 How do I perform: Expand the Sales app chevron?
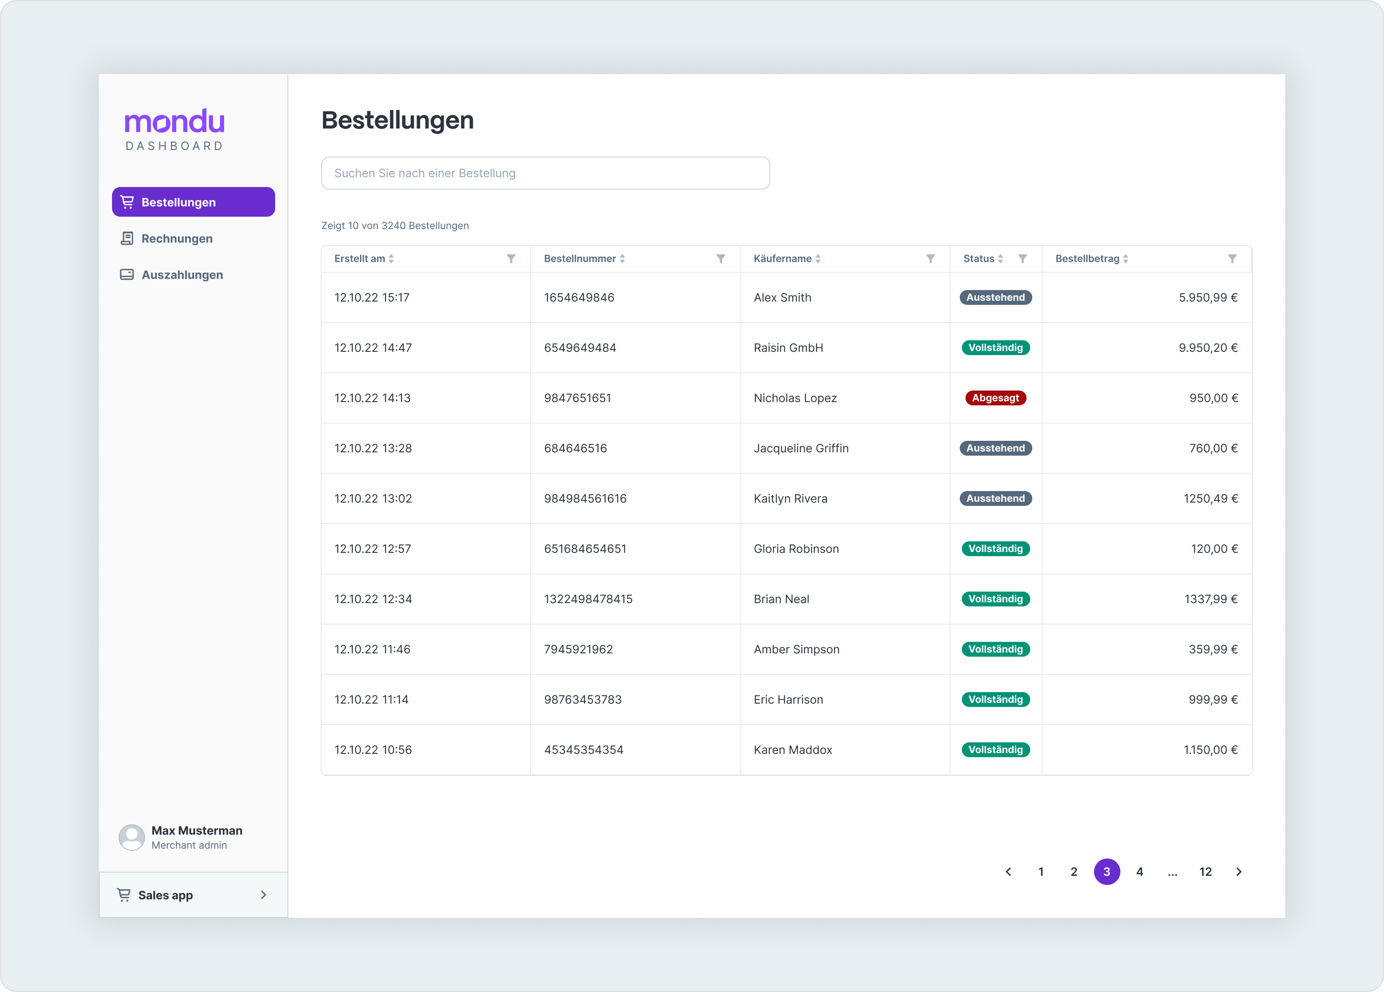click(x=264, y=895)
